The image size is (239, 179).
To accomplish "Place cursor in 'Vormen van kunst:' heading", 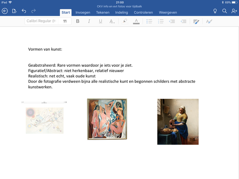I will (45, 49).
